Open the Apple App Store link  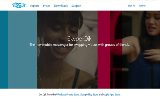tap(111, 94)
